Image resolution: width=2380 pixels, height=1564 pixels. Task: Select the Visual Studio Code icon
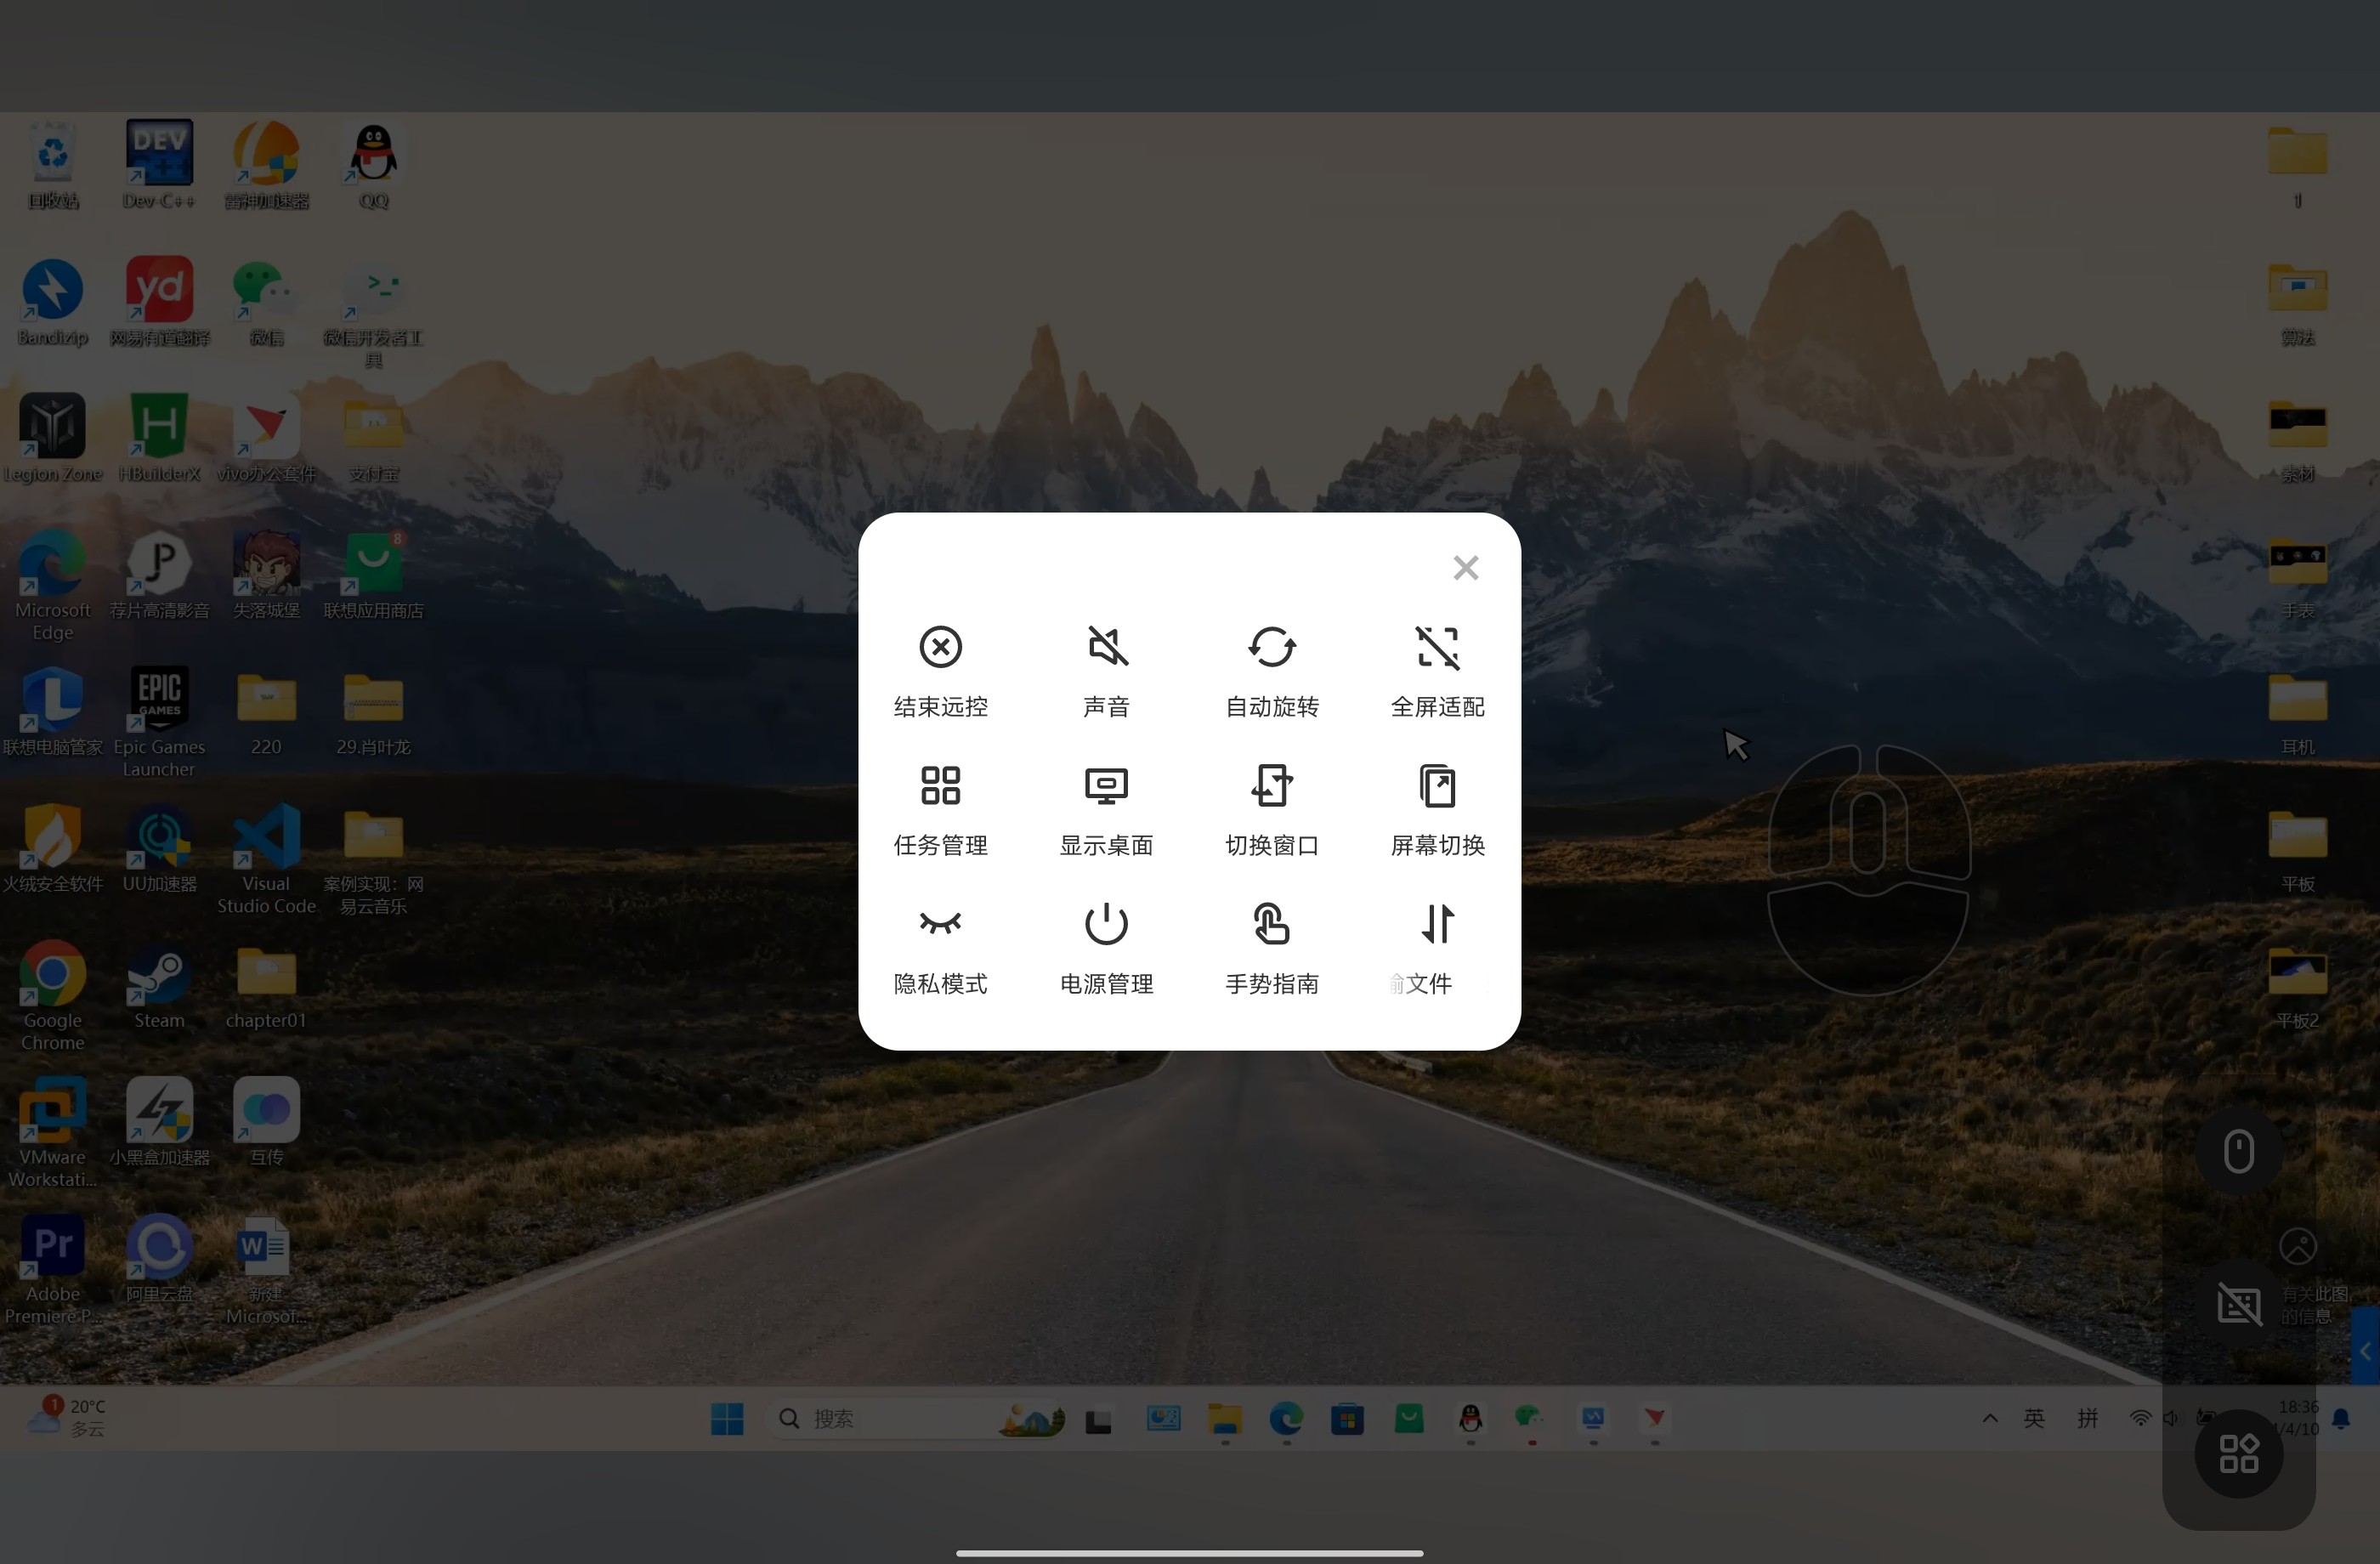(266, 859)
